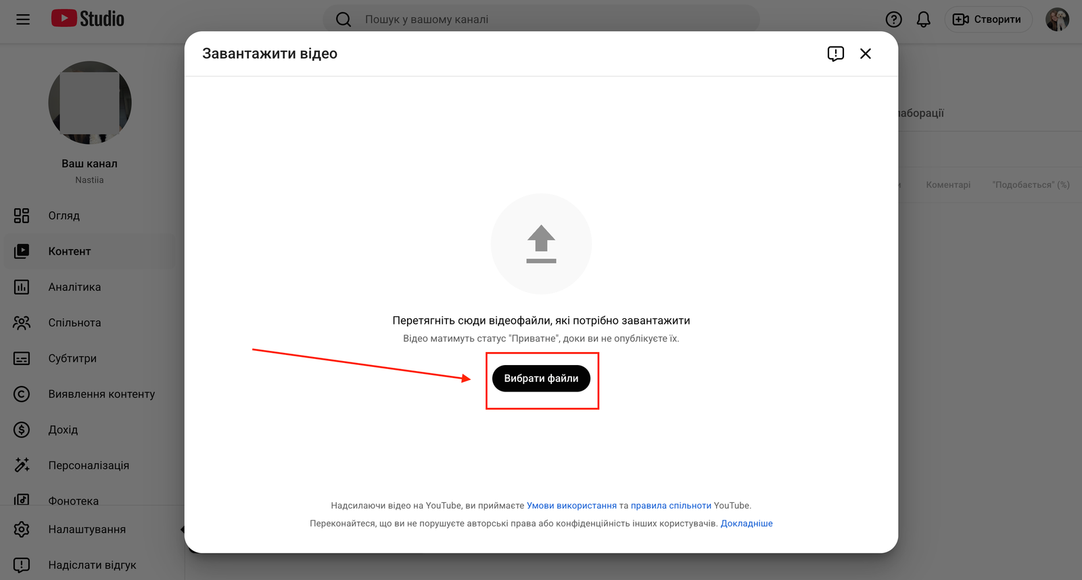The width and height of the screenshot is (1082, 580).
Task: Click the copyright icon in sidebar
Action: pos(22,394)
